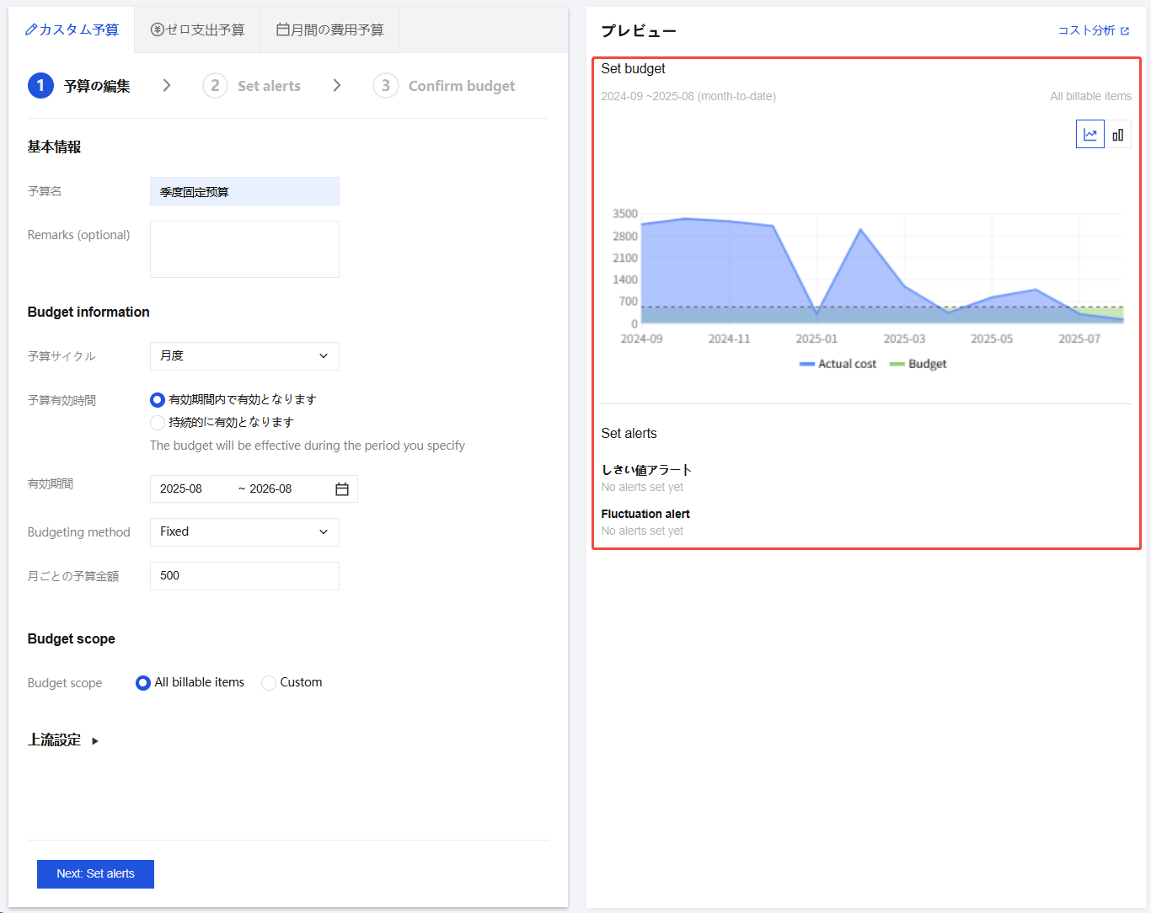This screenshot has height=913, width=1151.
Task: Open Budgeting method dropdown showing Fixed
Action: click(244, 532)
